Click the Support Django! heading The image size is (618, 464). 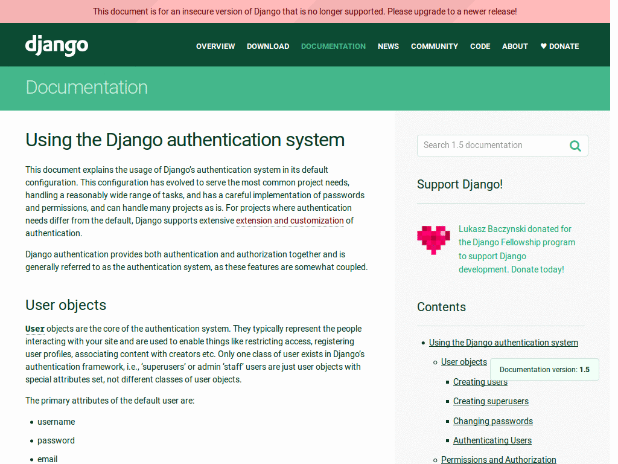(459, 184)
